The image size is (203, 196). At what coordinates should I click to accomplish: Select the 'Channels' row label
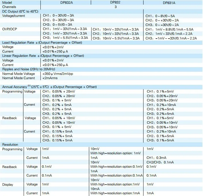click(x=9, y=7)
